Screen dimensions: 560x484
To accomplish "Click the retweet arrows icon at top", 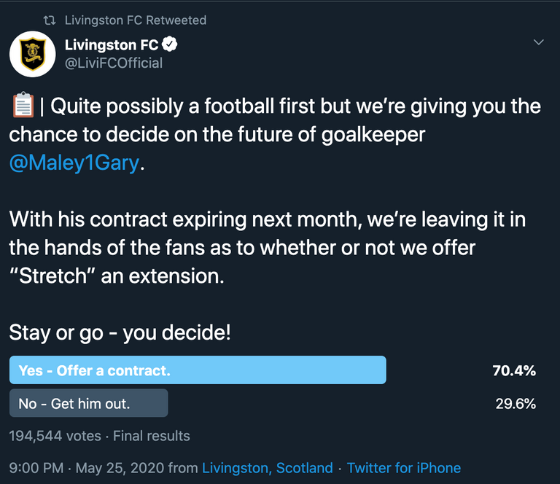I will click(51, 20).
